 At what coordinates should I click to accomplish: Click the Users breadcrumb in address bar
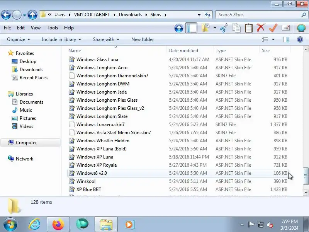[x=60, y=15]
